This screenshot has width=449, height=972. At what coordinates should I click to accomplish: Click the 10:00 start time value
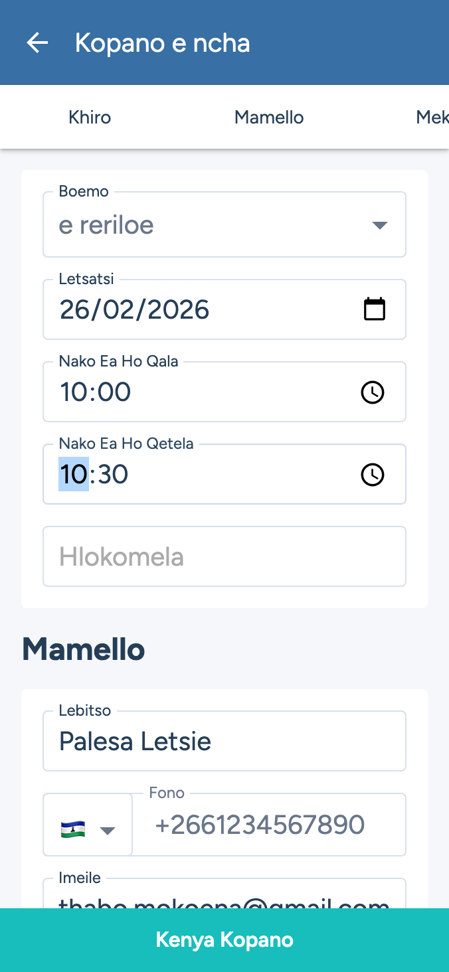click(96, 392)
